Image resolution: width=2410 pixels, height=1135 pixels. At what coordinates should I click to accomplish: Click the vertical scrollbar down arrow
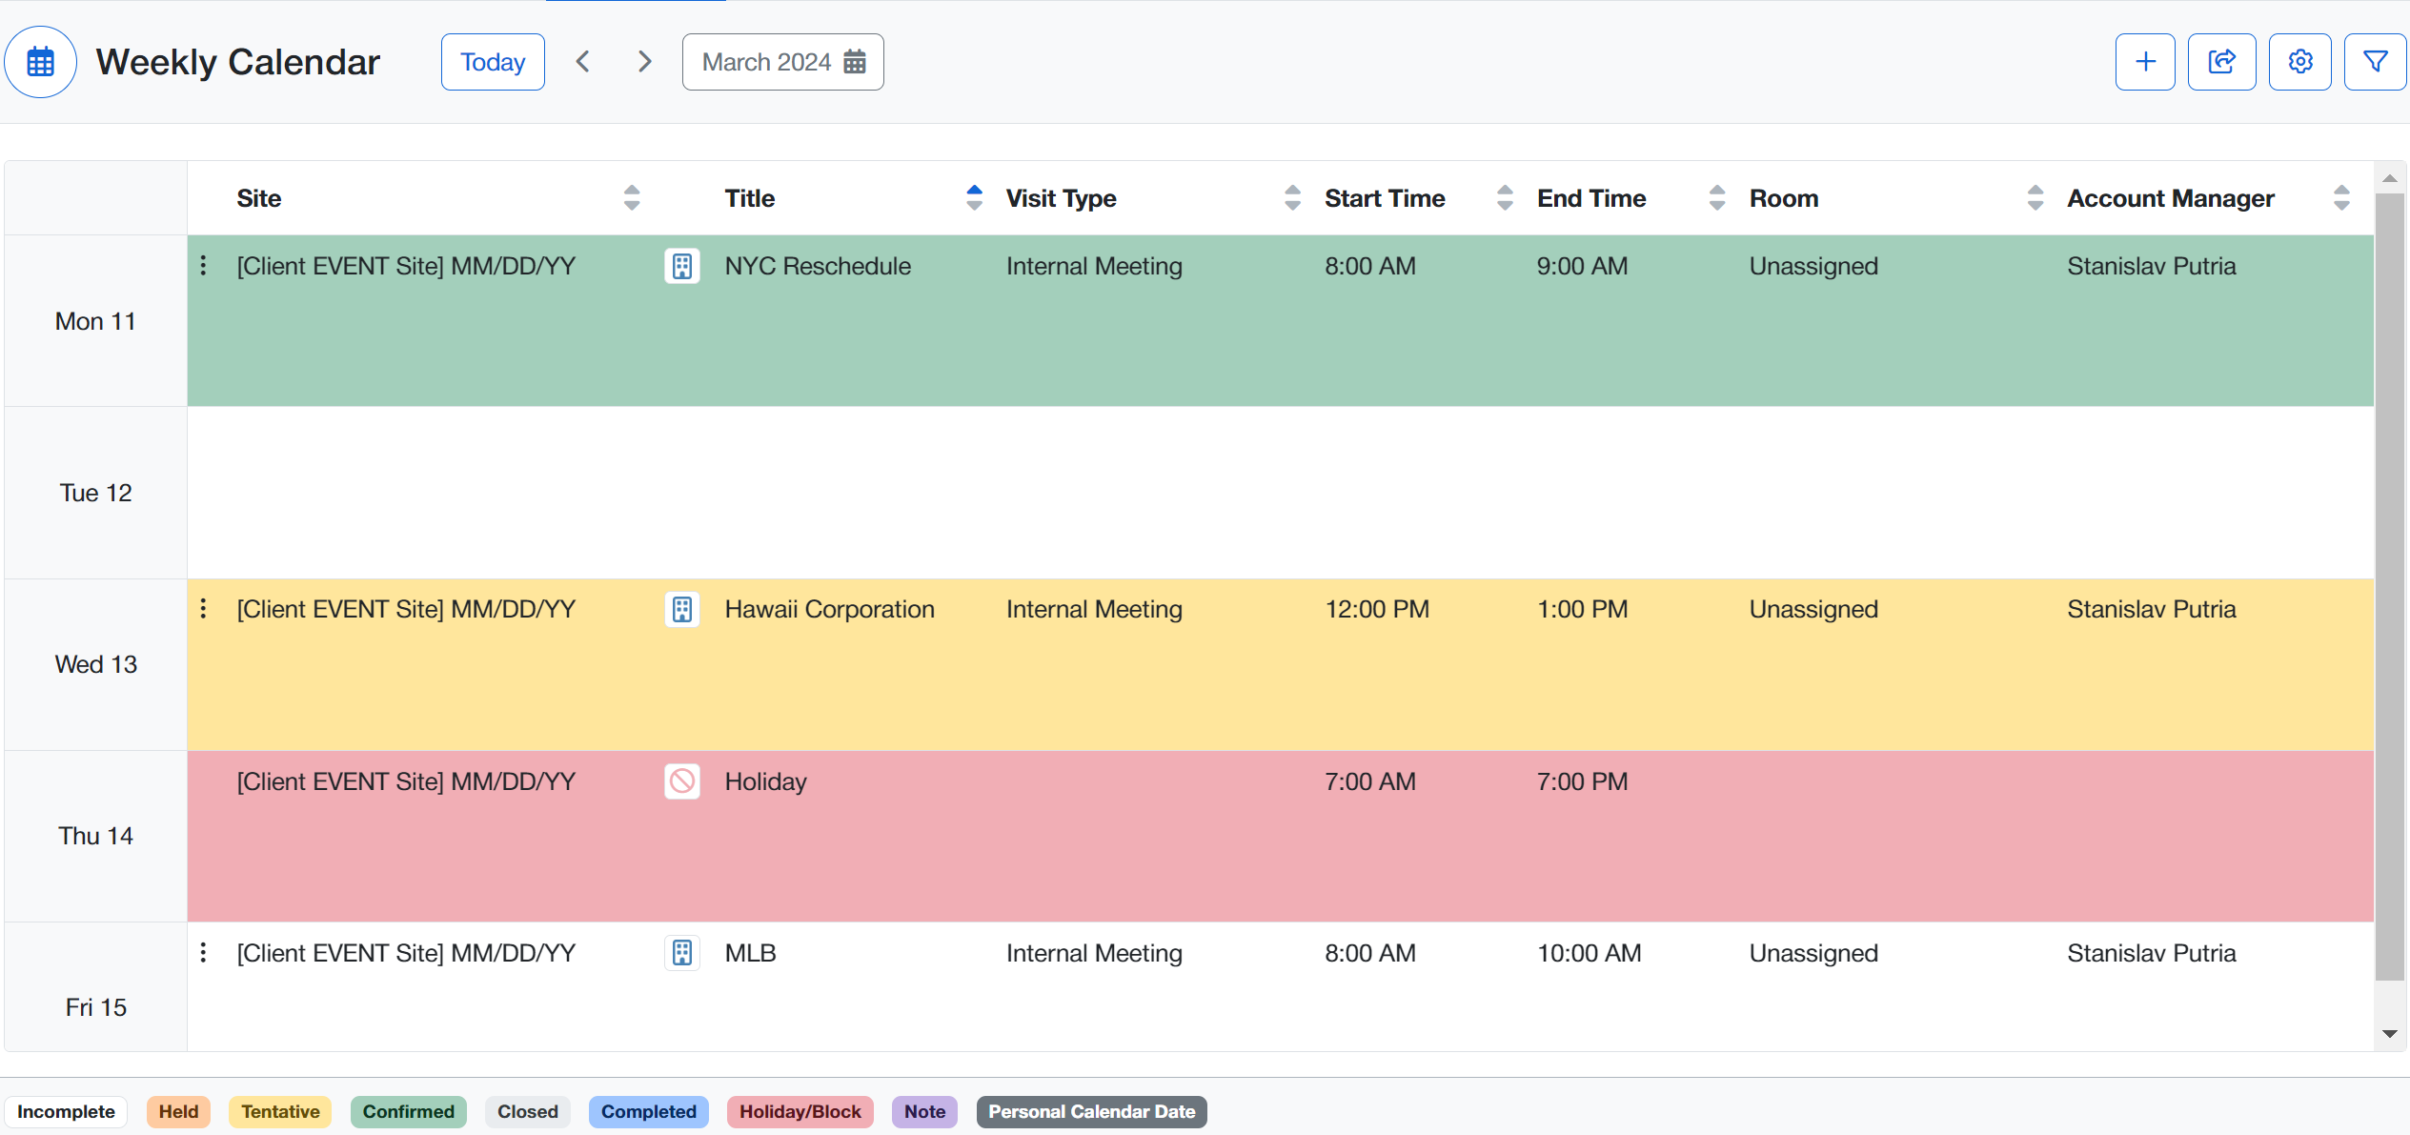click(x=2389, y=1033)
